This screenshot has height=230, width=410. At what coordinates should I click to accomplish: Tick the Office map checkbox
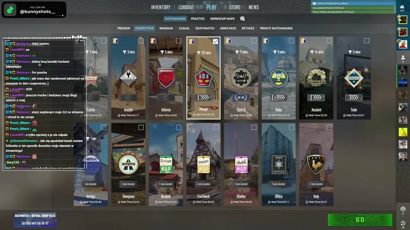291,127
